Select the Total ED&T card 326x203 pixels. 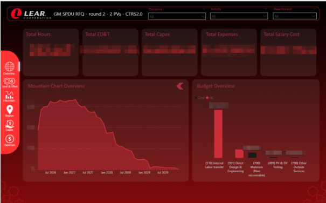[110, 52]
